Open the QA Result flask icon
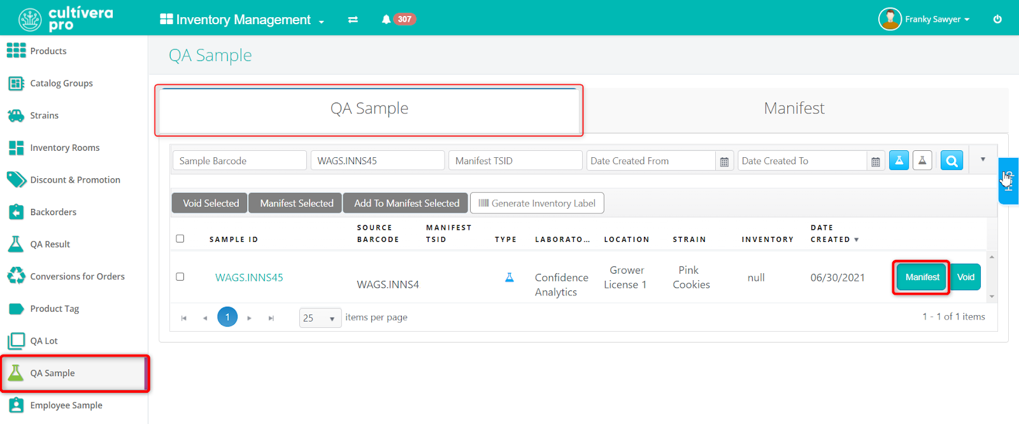The height and width of the screenshot is (424, 1019). click(x=16, y=244)
